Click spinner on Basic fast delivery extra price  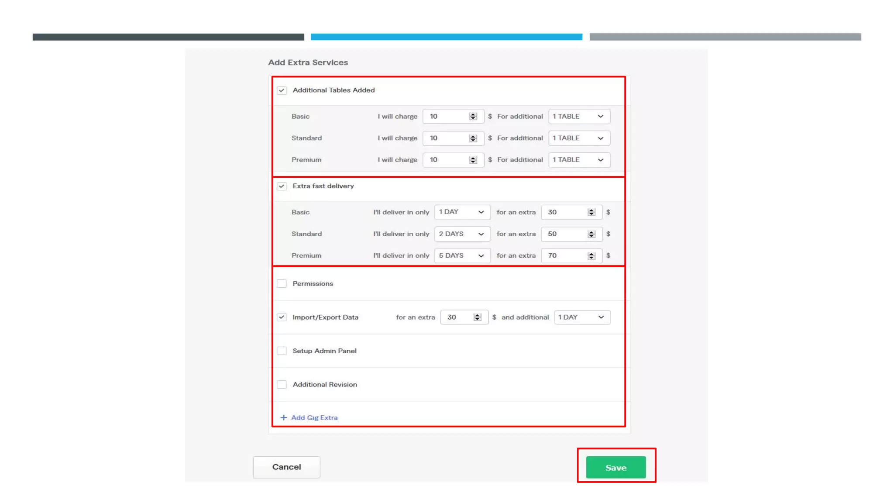[591, 212]
